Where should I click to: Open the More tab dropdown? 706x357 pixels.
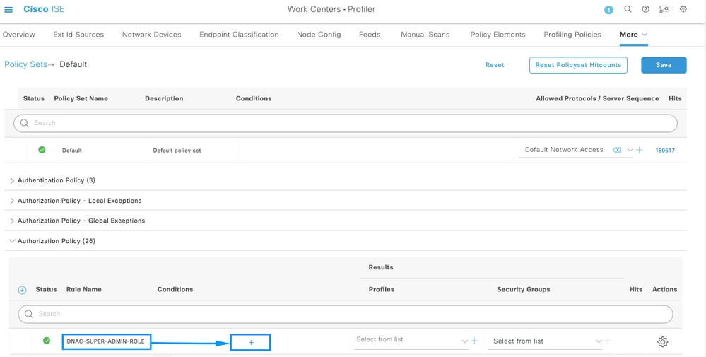point(633,34)
